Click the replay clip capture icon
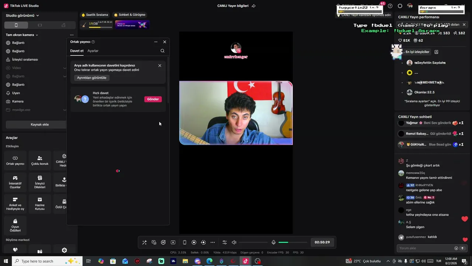 [203, 242]
